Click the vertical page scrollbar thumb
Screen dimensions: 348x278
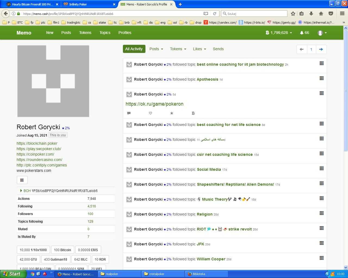[346, 91]
